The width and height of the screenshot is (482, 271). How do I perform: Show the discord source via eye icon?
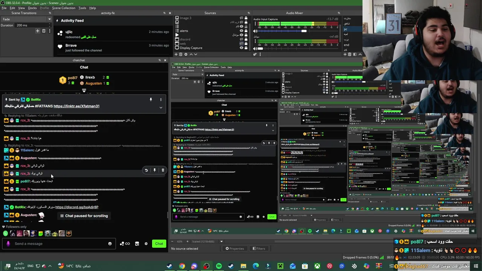(242, 39)
